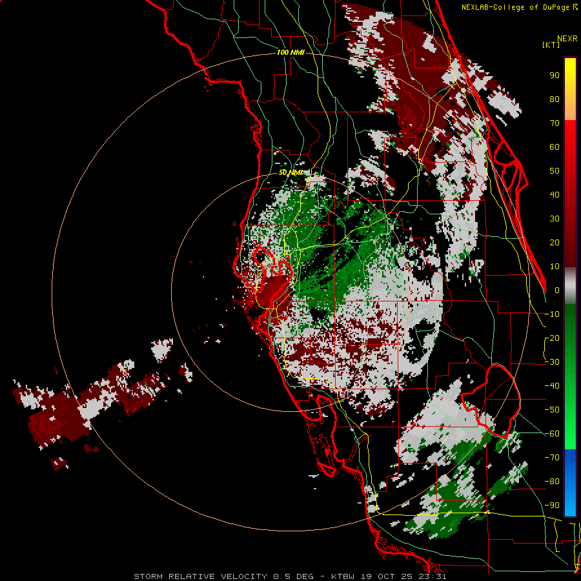Click the -50 value on the velocity scale

552,410
